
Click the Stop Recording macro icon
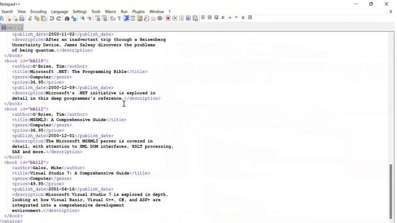[x=175, y=19]
